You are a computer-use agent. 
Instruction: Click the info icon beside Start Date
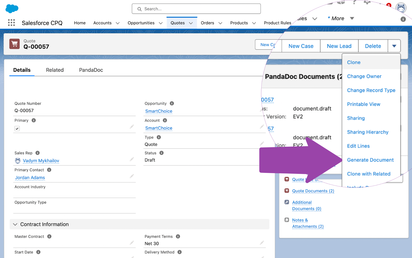pos(38,252)
